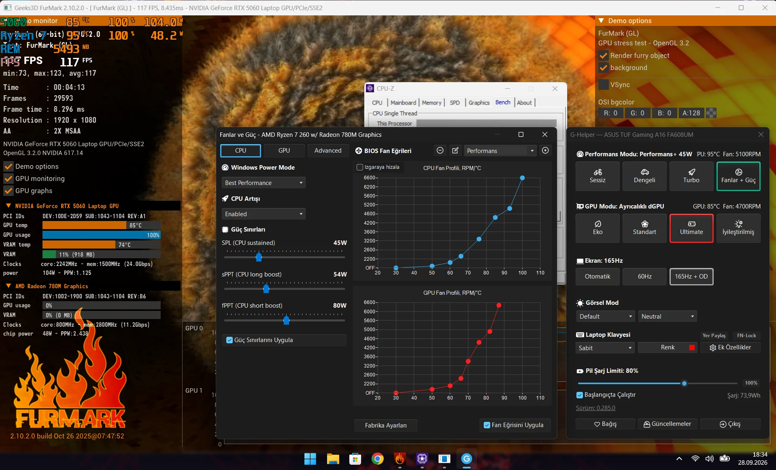Open Görsel Mod Default dropdown
The height and width of the screenshot is (470, 776).
tap(605, 317)
